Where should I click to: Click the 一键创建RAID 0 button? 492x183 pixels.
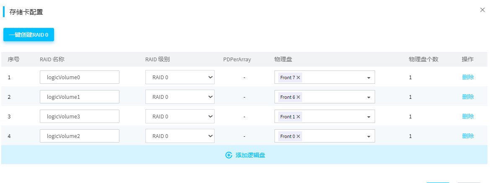coord(28,35)
